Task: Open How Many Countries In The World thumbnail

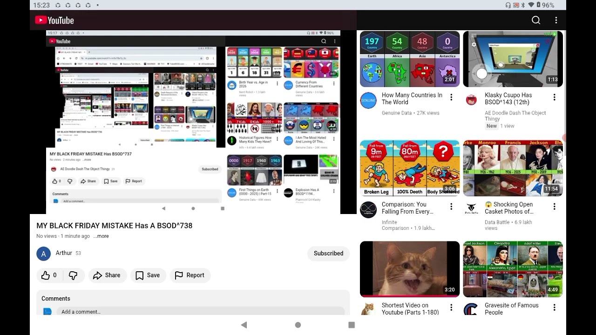Action: (410, 59)
